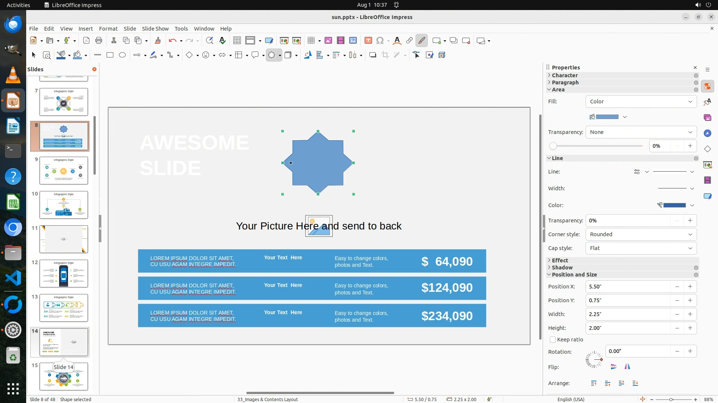
Task: Click the Insert Special Character omega icon
Action: (380, 41)
